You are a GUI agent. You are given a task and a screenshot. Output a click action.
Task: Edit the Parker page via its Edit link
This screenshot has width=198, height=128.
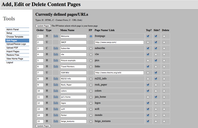pos(56,115)
